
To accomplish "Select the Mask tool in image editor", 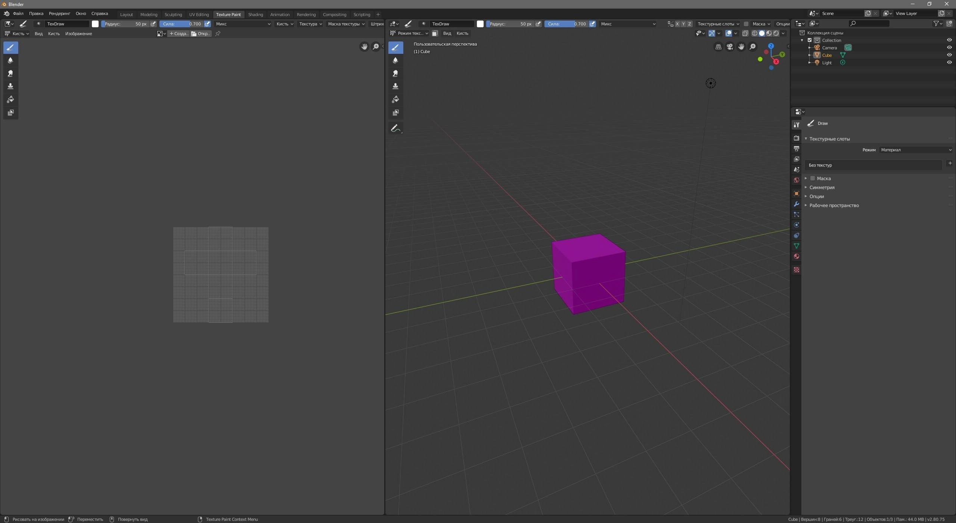I will [x=10, y=112].
